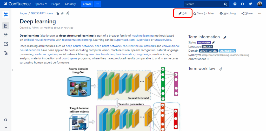The image size is (266, 131).
Task: Open the Pages icon in the left sidebar
Action: (6, 26)
